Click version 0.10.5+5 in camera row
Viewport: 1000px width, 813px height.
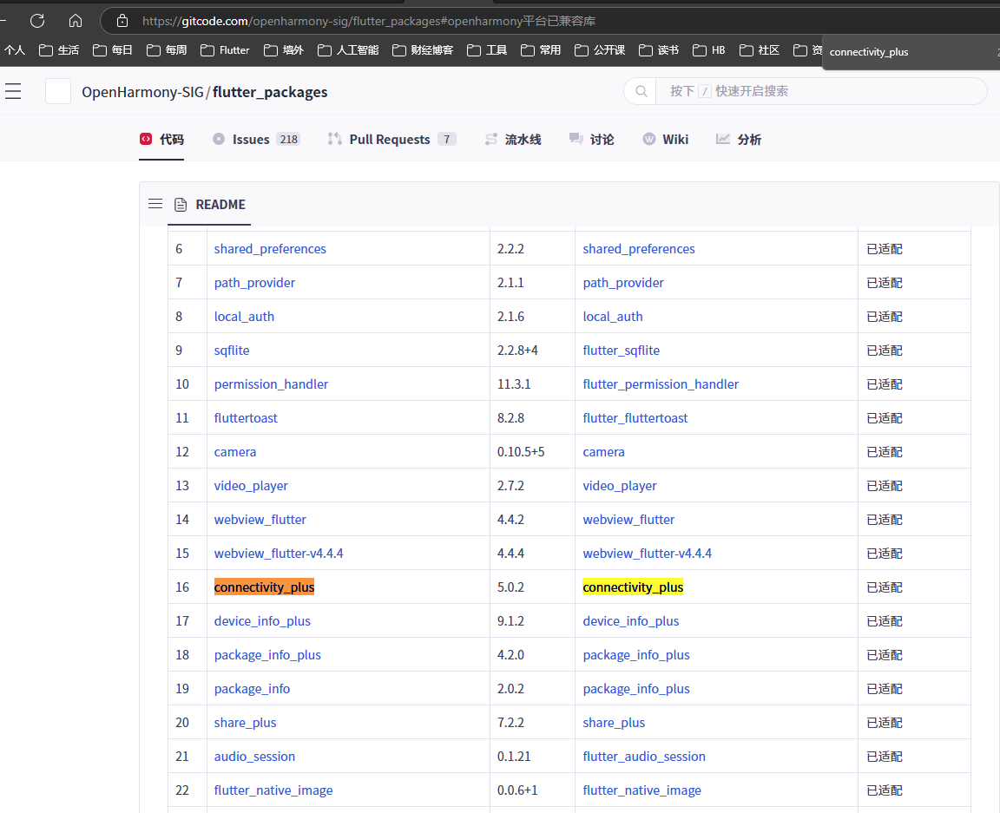pyautogui.click(x=521, y=451)
